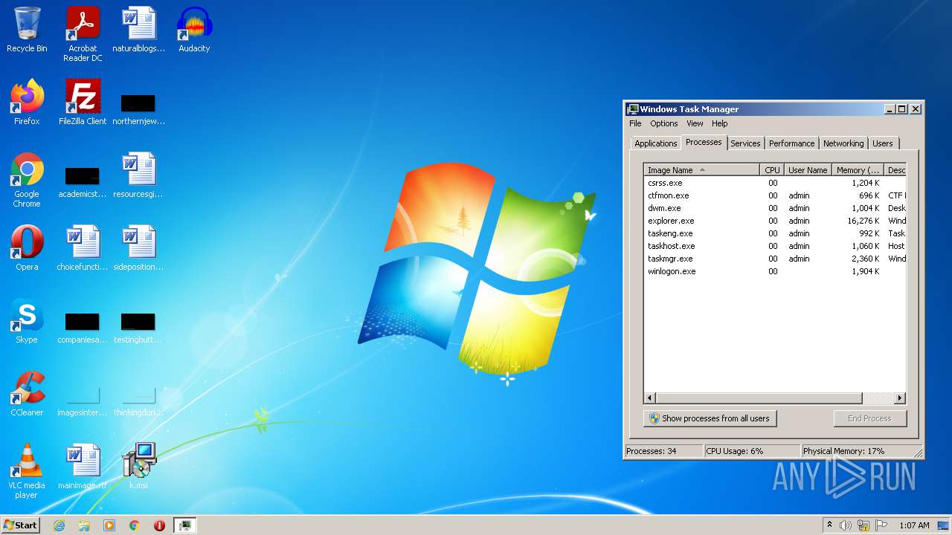Launch Opera from the desktop

(27, 248)
